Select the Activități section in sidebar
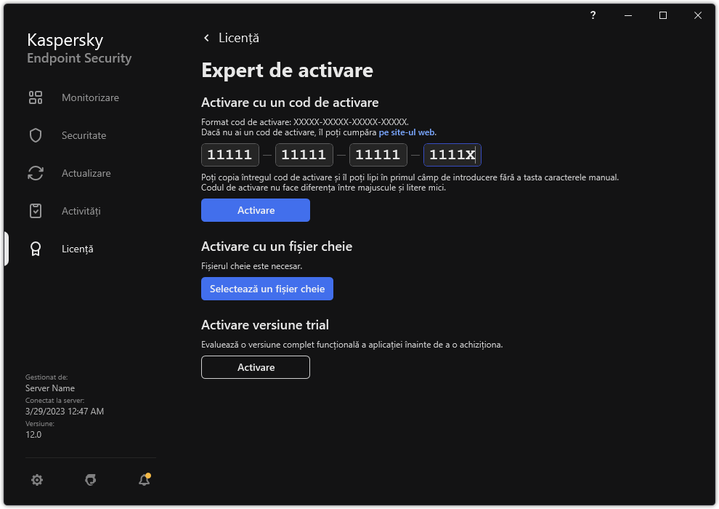Screen dimensions: 719x509 click(x=80, y=210)
